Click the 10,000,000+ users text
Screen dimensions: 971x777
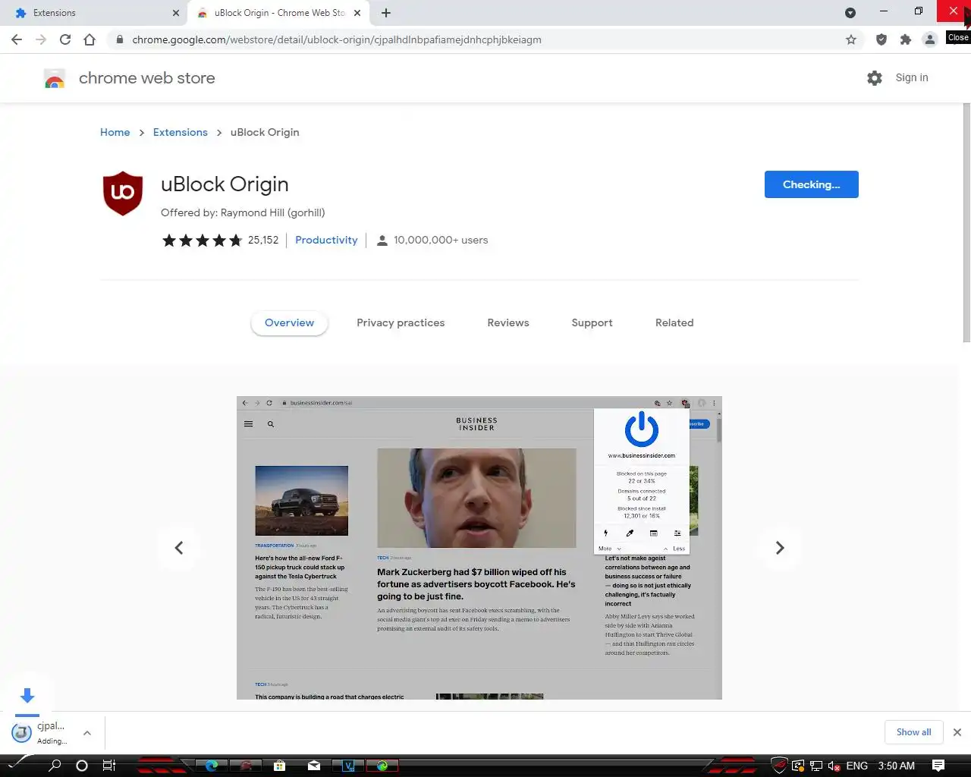pos(441,240)
